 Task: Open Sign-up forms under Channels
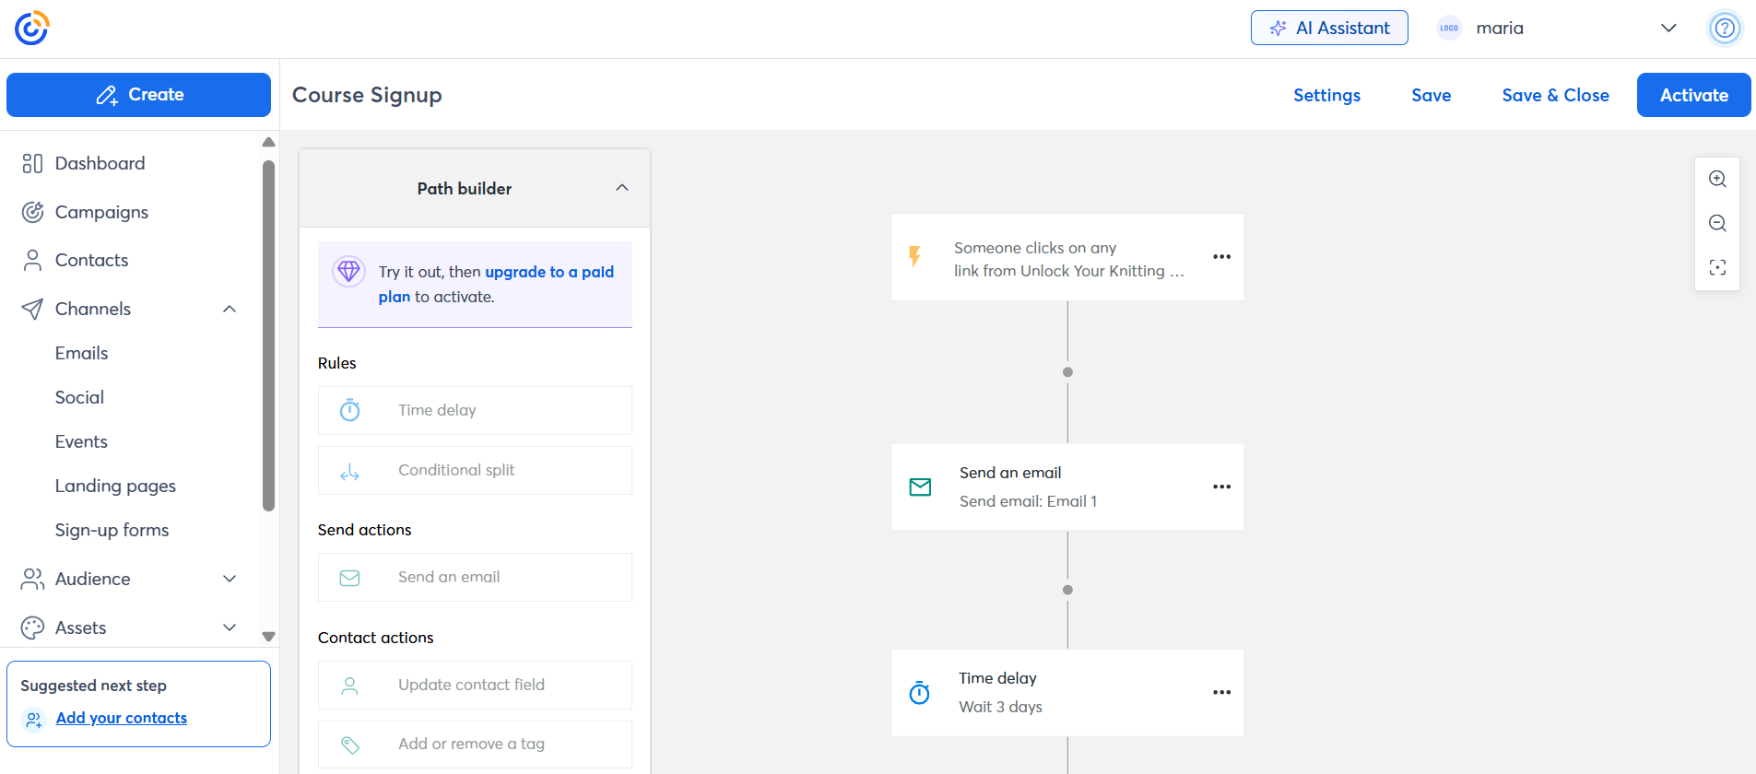[x=112, y=530]
